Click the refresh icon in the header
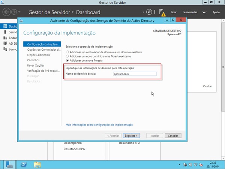The height and width of the screenshot is (169, 225). pyautogui.click(x=149, y=12)
